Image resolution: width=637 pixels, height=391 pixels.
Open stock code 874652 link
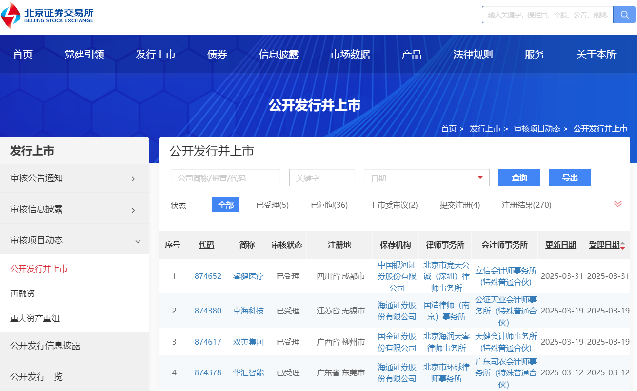pos(208,276)
